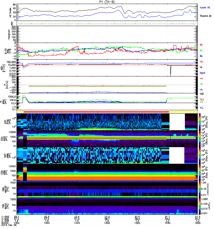
Task: Click the red region-of-interest bar above SST panel
Action: point(96,112)
